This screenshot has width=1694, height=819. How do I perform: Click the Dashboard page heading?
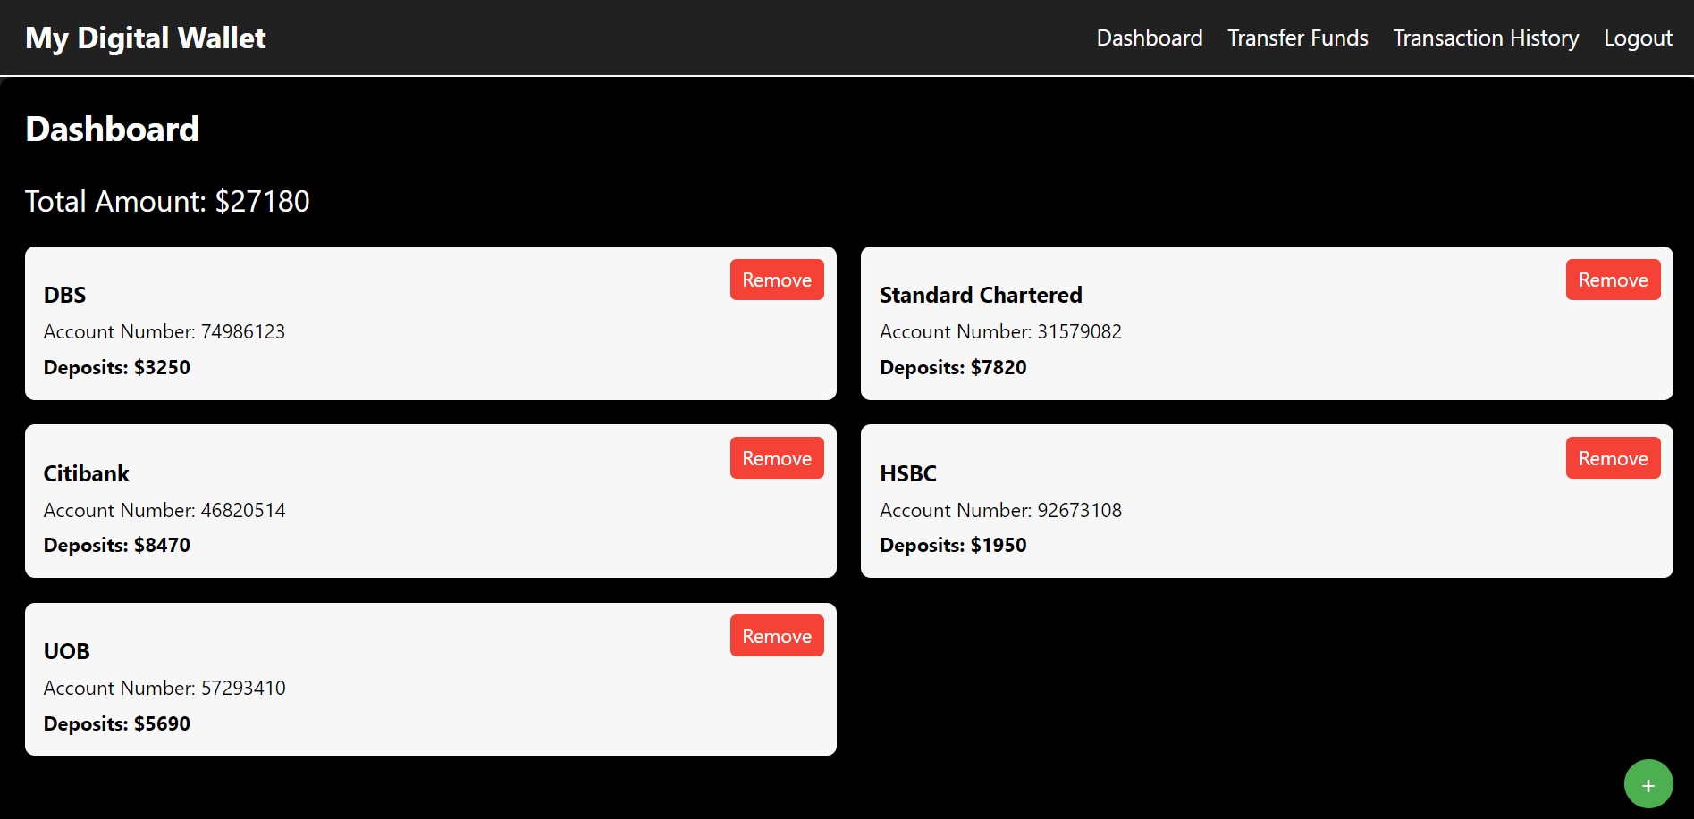coord(113,129)
